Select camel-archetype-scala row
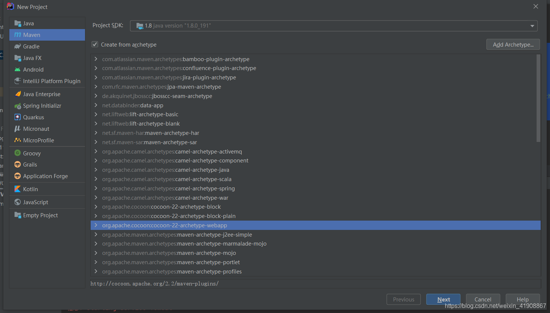This screenshot has height=313, width=550. pyautogui.click(x=315, y=179)
